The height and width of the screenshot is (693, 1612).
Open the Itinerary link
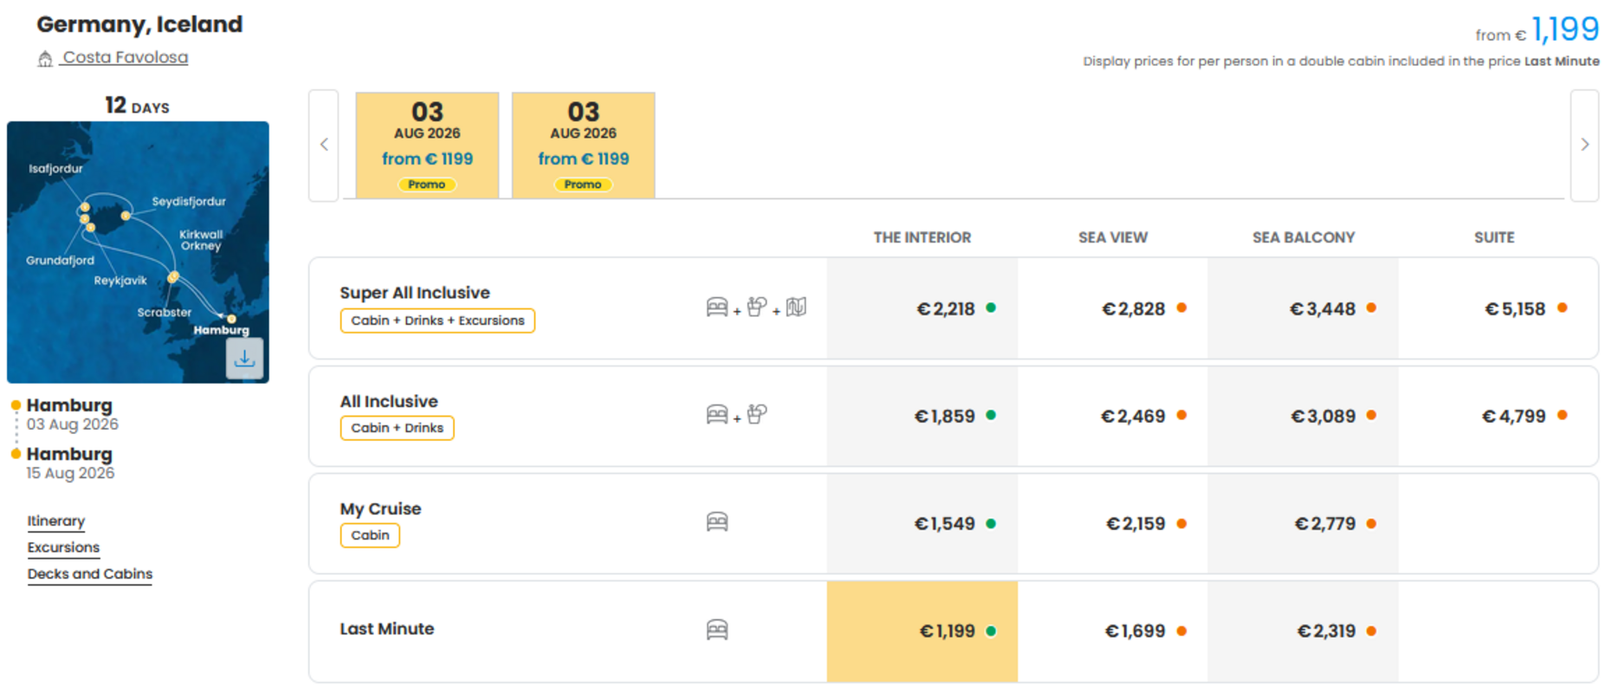click(55, 521)
